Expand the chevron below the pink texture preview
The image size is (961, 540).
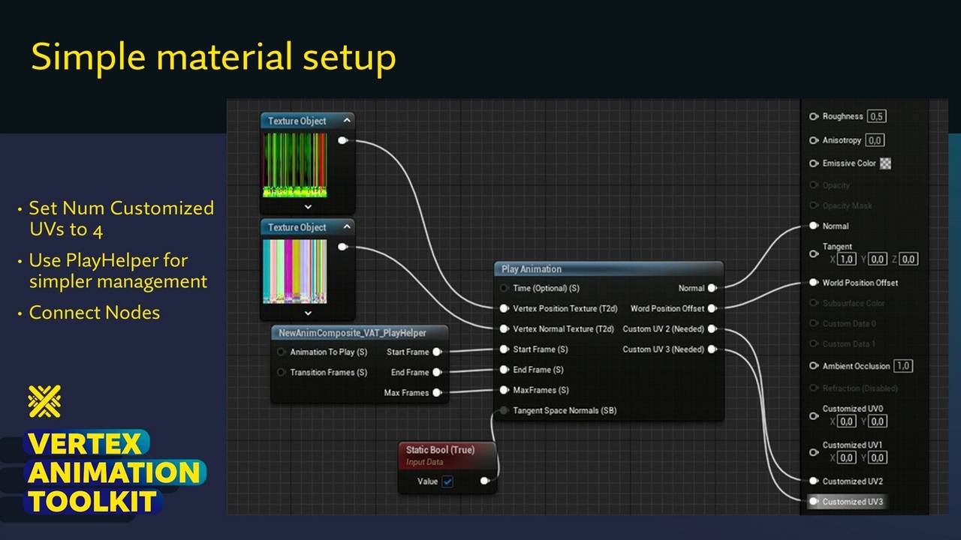308,313
